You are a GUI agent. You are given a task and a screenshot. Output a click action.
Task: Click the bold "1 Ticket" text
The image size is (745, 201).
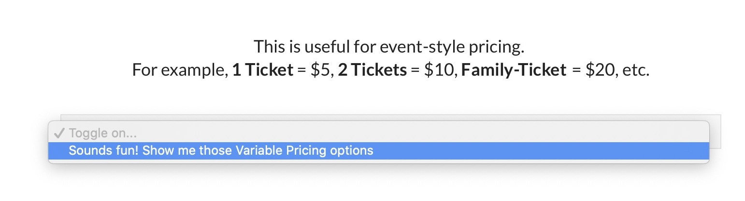[x=262, y=70]
